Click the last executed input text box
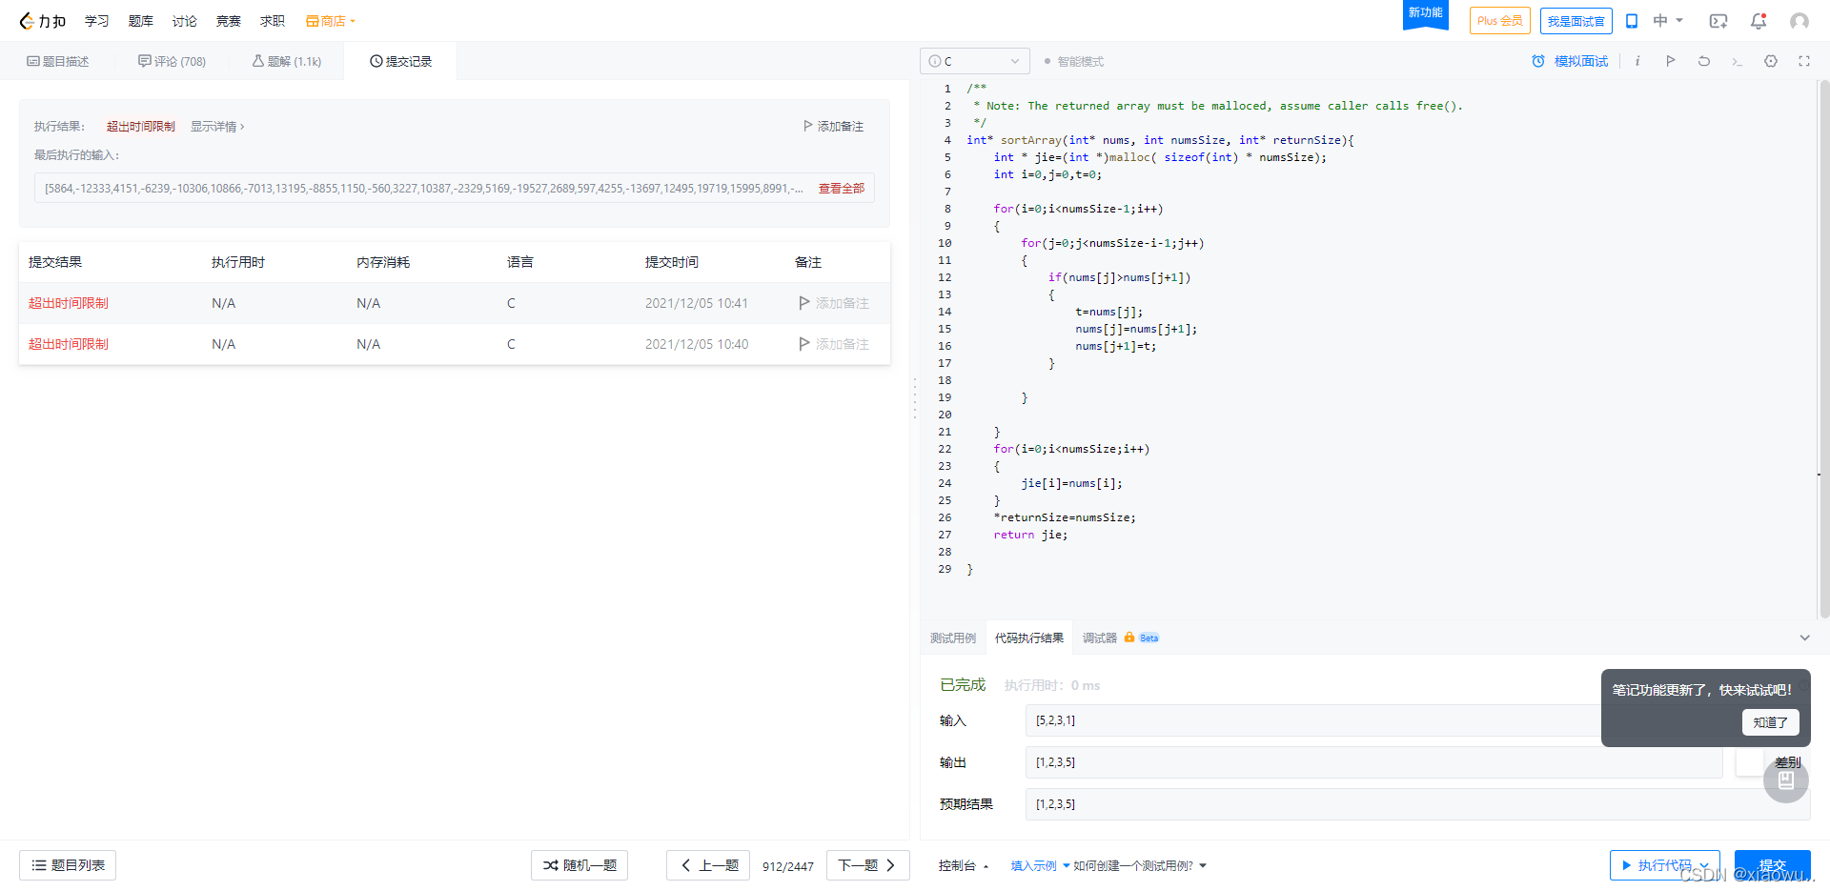 (x=455, y=189)
